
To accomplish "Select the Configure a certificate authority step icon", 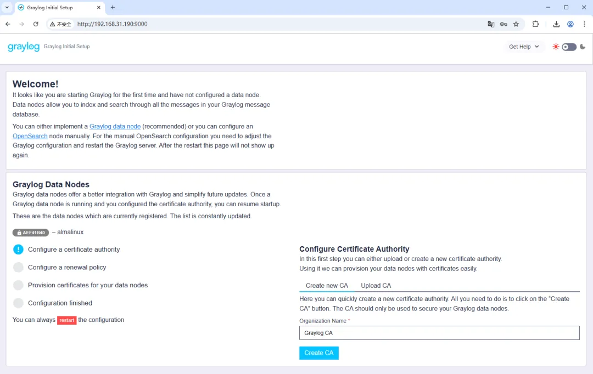I will (x=18, y=250).
